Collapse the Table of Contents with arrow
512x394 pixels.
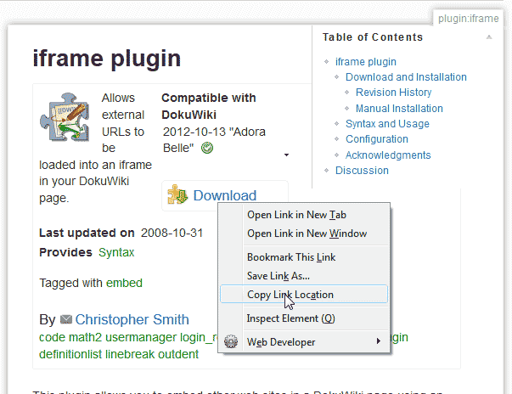click(489, 37)
